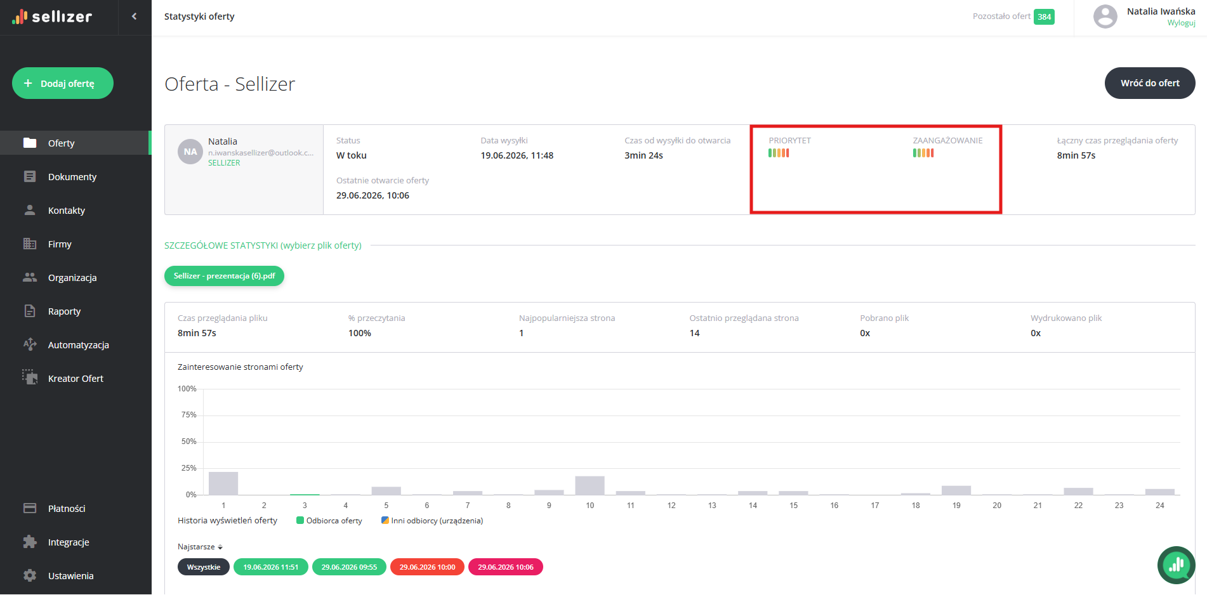This screenshot has width=1207, height=595.
Task: Click the send date '19.06.2026, 11:48'
Action: tap(517, 155)
